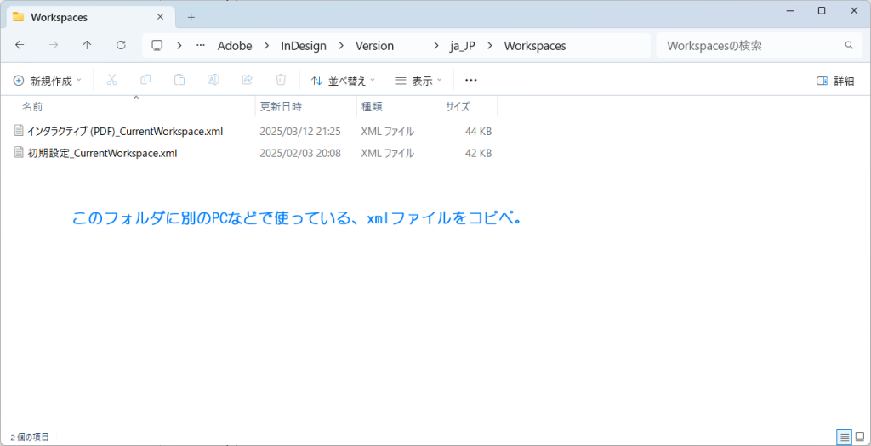Click the Copy icon in toolbar
The image size is (871, 446).
145,80
